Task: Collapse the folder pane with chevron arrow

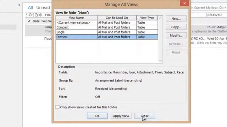Action: [x=19, y=5]
